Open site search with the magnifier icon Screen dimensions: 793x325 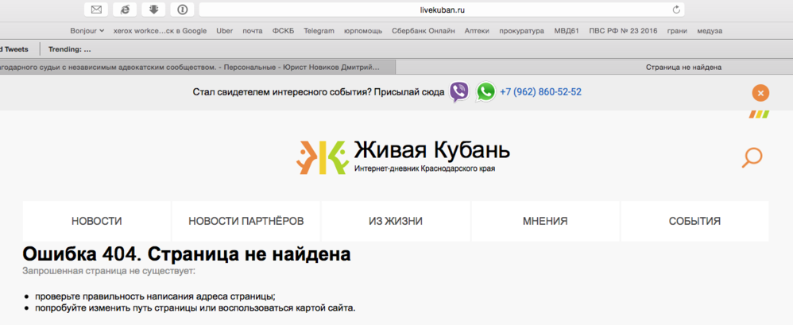tap(751, 157)
